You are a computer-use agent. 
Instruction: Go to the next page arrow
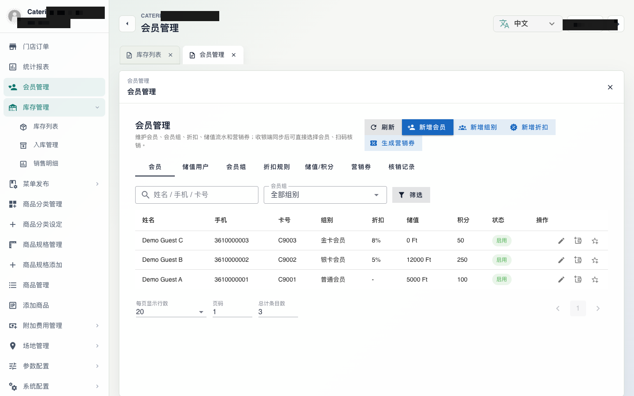pyautogui.click(x=598, y=308)
